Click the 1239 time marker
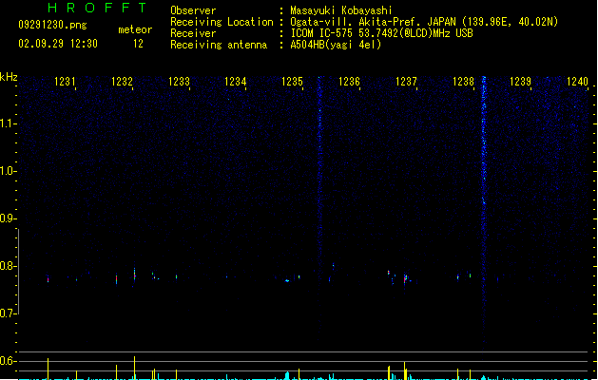The height and width of the screenshot is (380, 598). point(520,81)
